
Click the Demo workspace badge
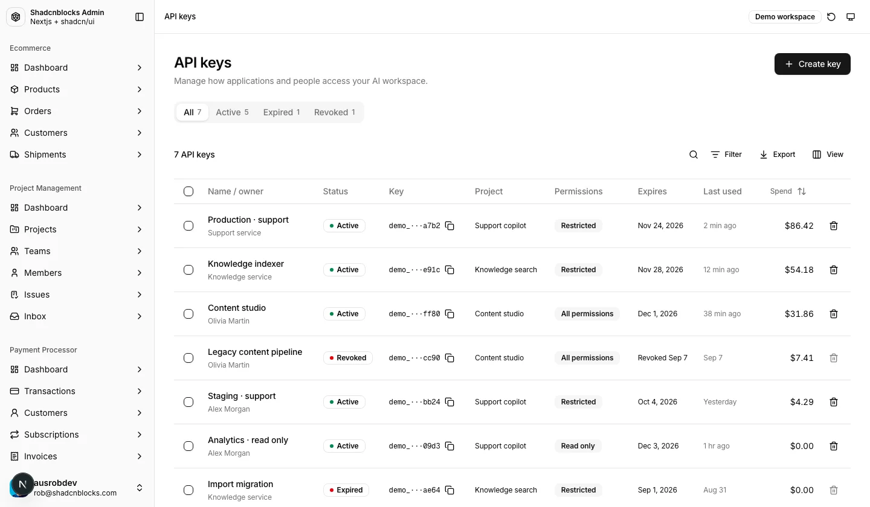785,17
